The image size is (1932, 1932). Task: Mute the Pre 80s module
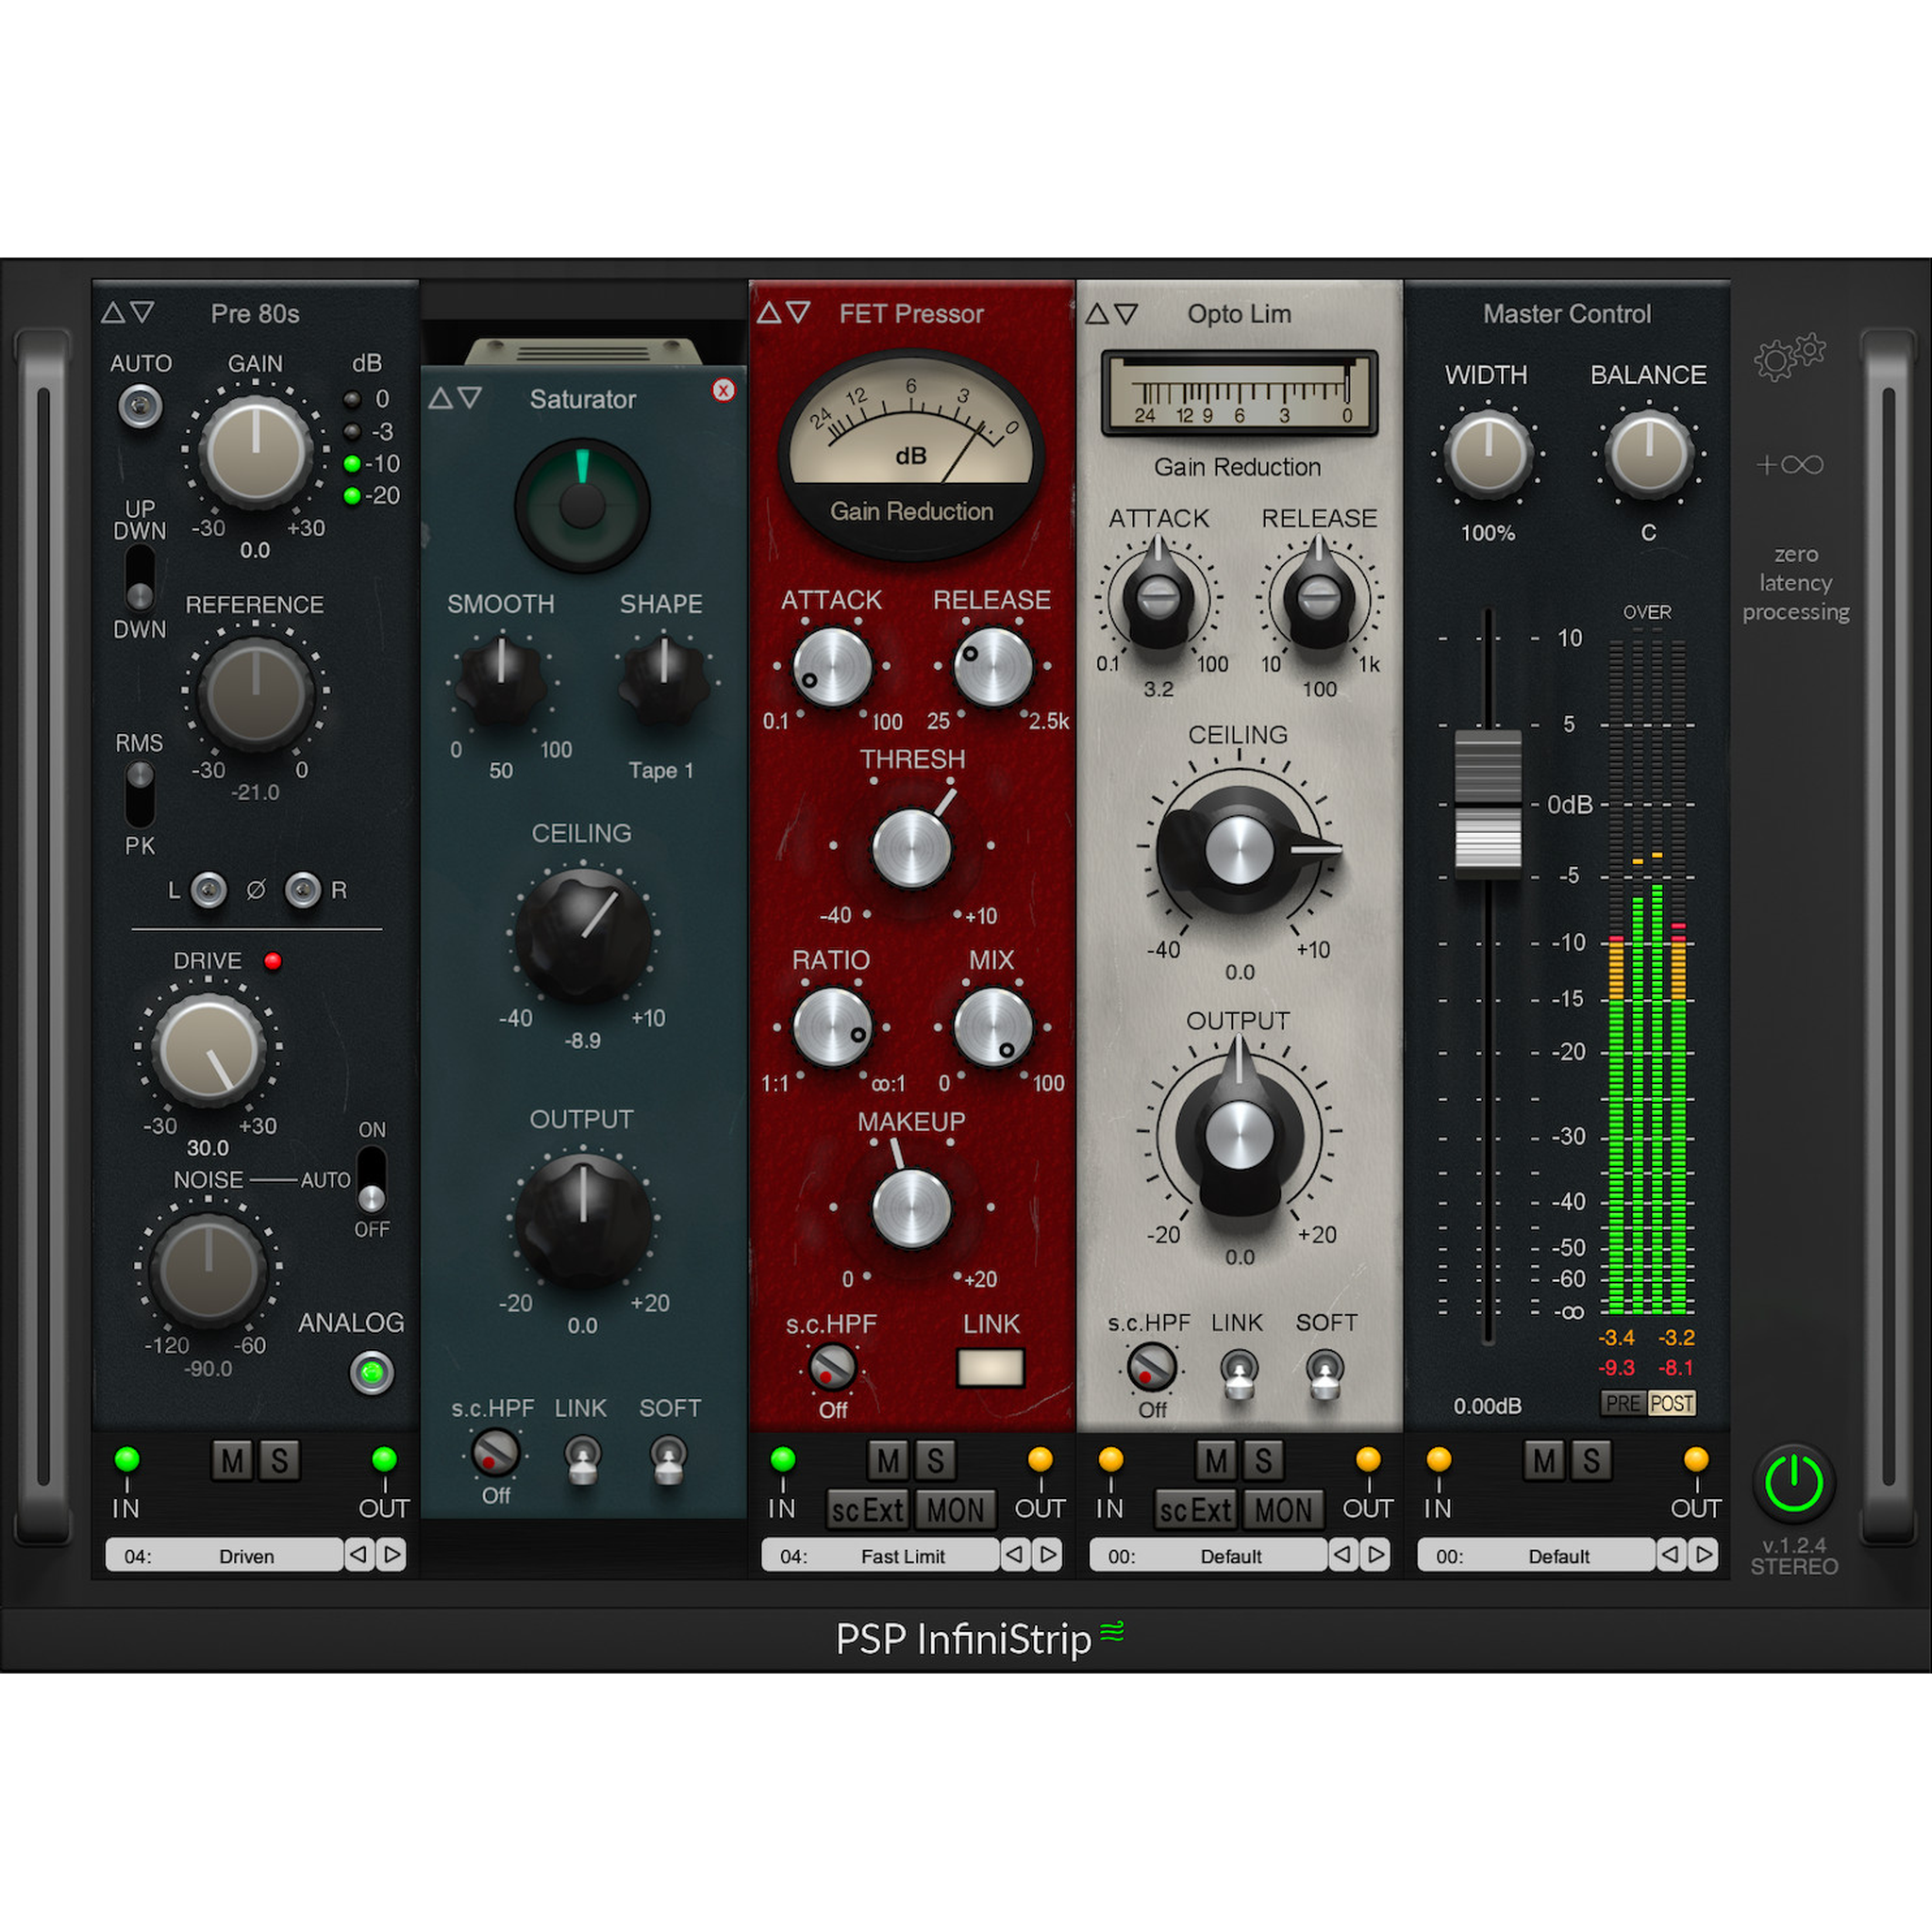click(x=231, y=1461)
